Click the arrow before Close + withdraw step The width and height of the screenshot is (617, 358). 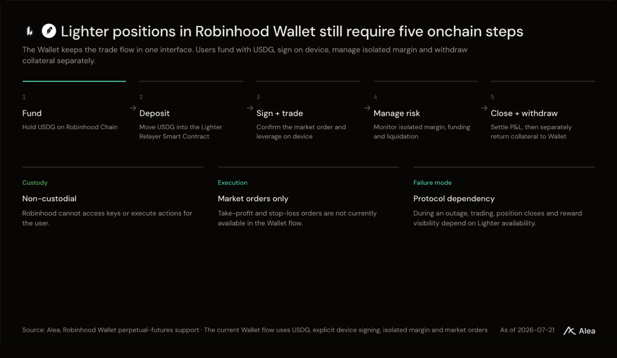point(484,108)
